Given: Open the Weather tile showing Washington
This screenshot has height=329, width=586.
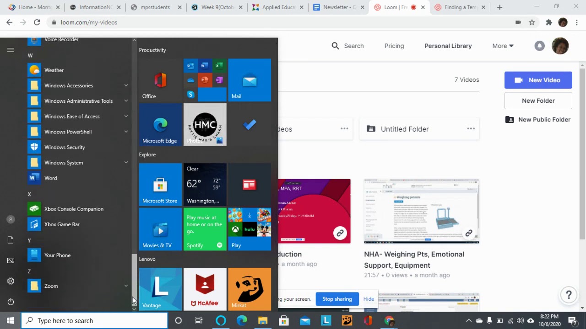Looking at the screenshot, I should (x=205, y=185).
